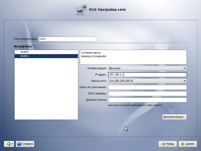Expand the Маска сети dropdown
This screenshot has width=201, height=151.
pyautogui.click(x=185, y=81)
